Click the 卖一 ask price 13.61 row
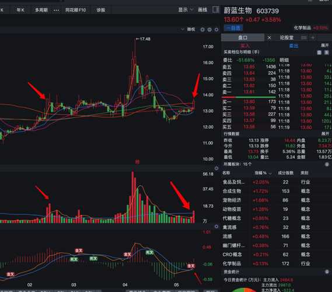 [249, 92]
